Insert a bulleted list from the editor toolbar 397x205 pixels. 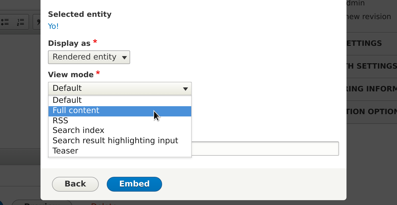5,22
